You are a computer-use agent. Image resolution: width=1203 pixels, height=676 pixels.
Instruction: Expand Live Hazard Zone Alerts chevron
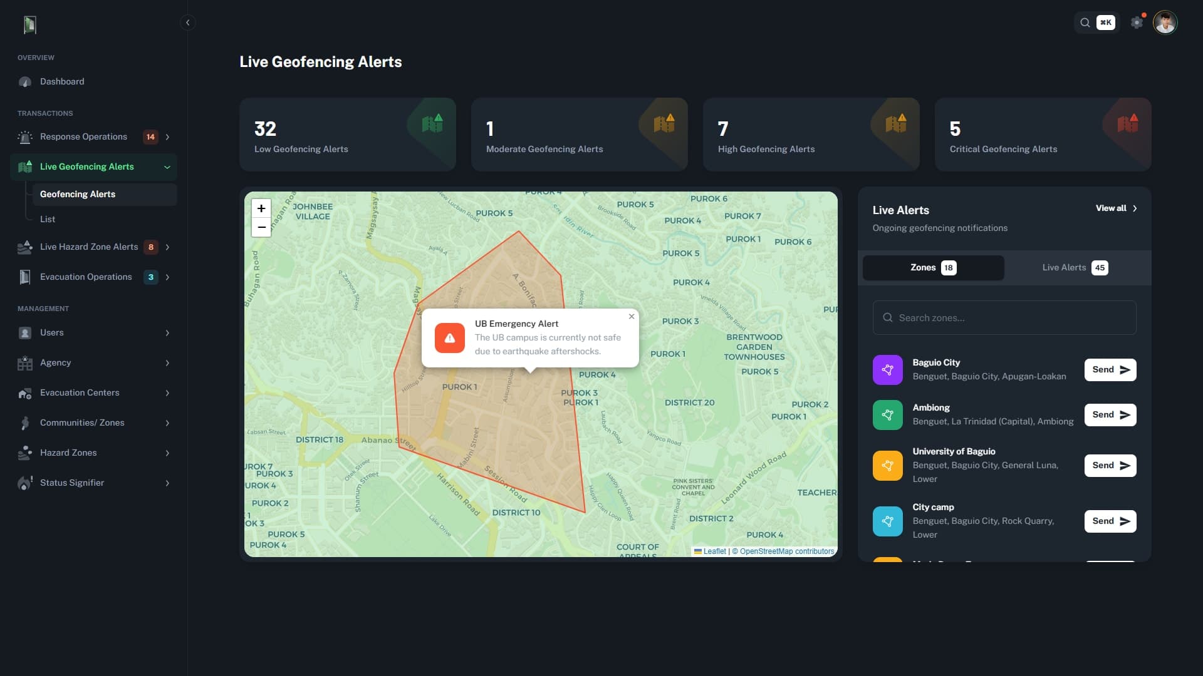click(x=167, y=247)
